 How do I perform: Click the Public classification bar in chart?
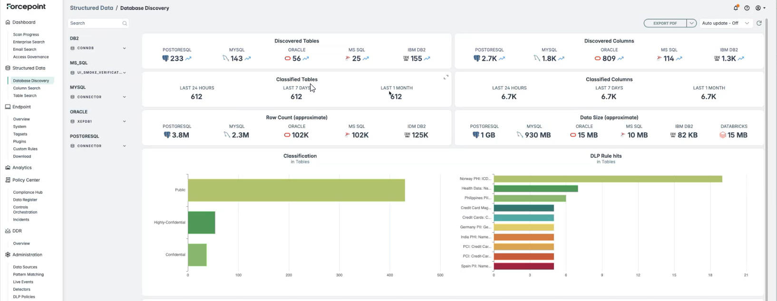click(296, 190)
